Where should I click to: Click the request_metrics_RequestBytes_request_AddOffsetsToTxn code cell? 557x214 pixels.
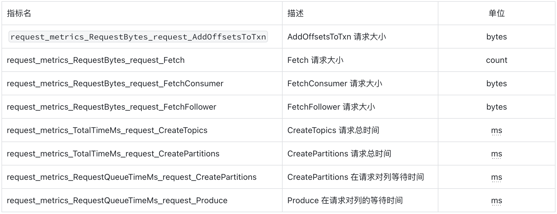138,37
